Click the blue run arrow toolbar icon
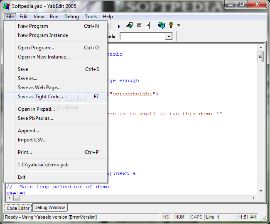The image size is (270, 224). click(119, 27)
